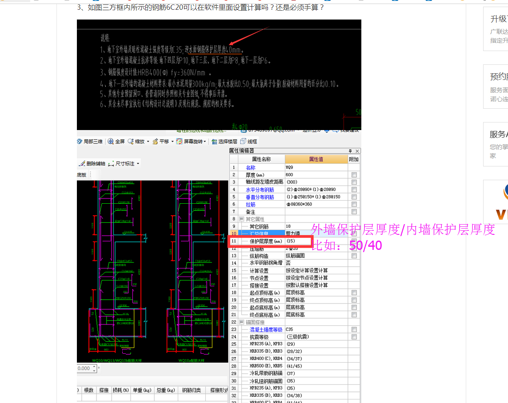Click the 混凝土强度等级 property link
This screenshot has height=403, width=508.
click(x=266, y=330)
